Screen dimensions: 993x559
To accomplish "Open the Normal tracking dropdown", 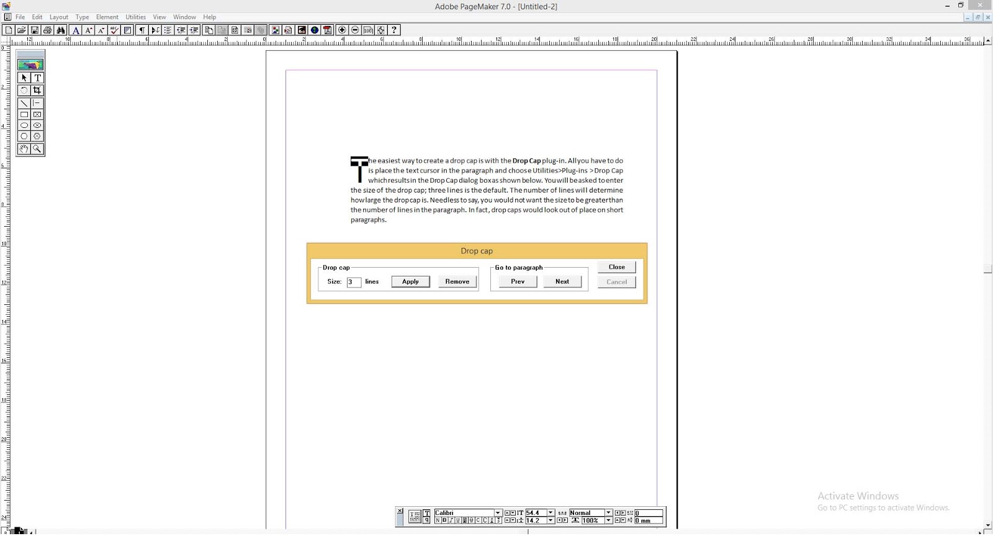I will [609, 512].
